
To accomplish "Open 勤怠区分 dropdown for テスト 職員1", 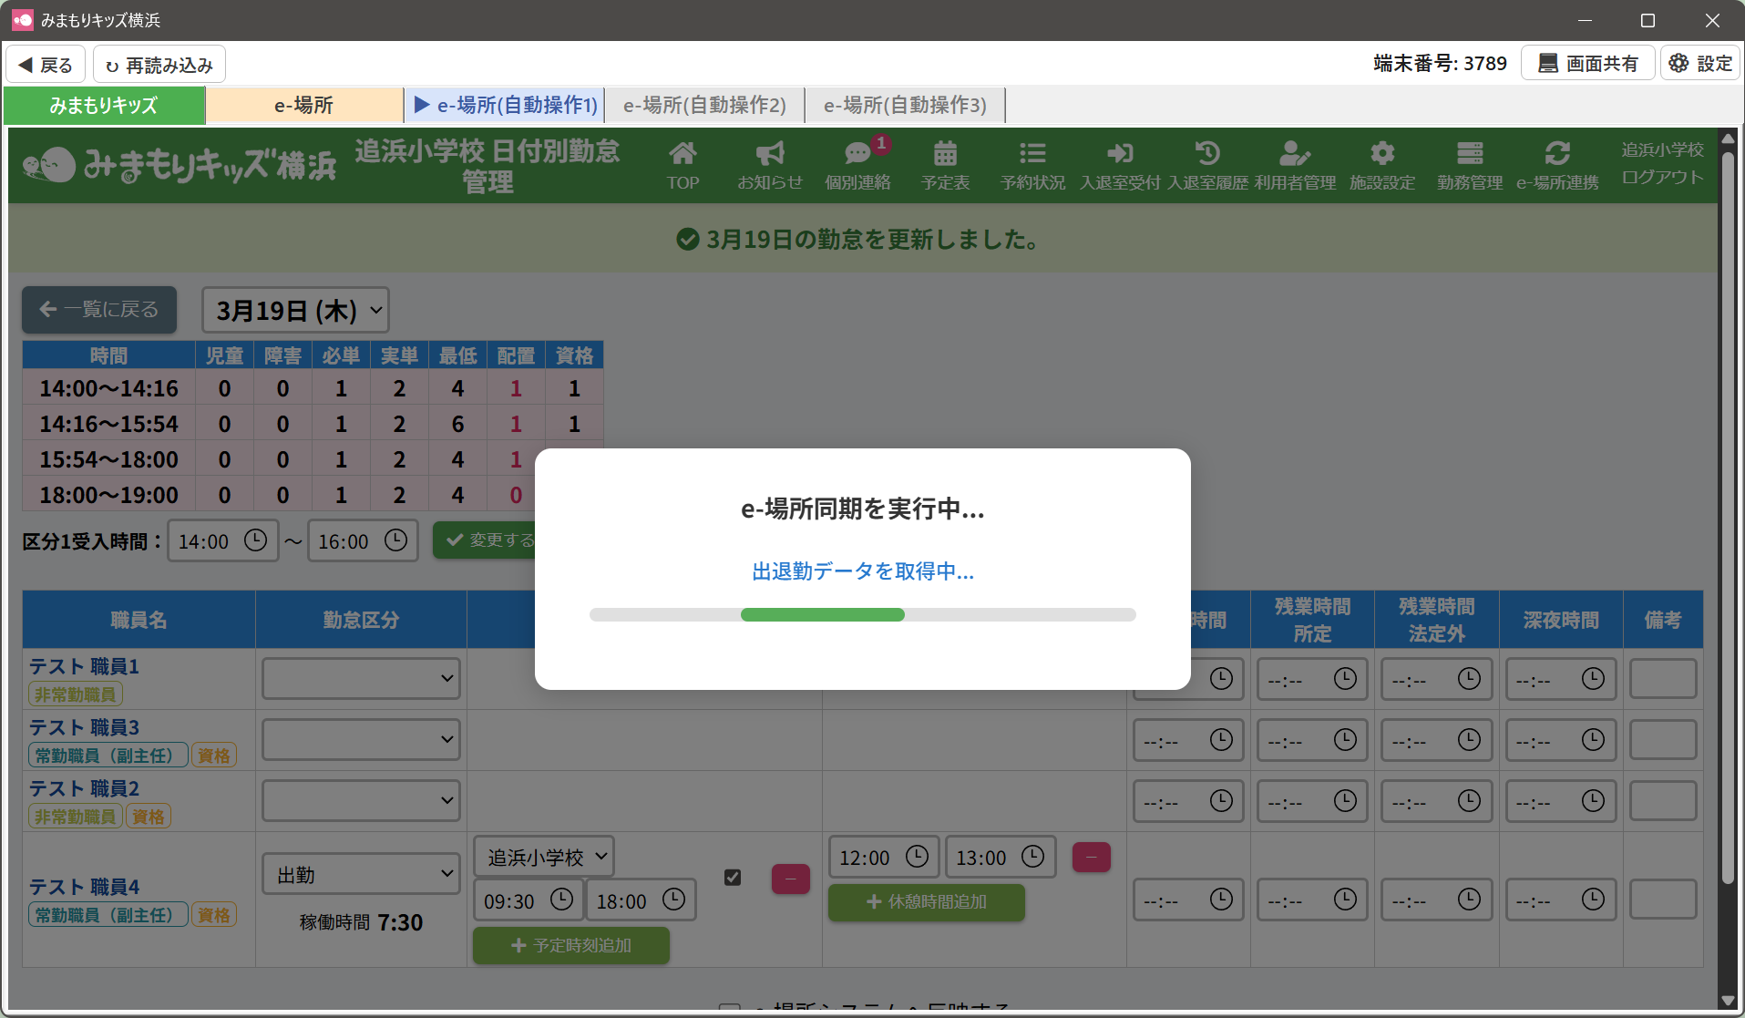I will tap(361, 679).
